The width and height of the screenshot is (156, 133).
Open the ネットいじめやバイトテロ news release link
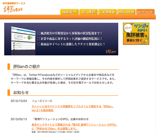[x=73, y=108]
